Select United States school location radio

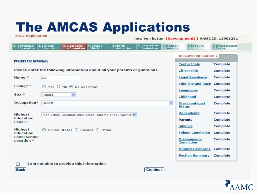[44, 130]
